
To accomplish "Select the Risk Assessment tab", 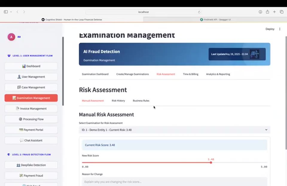I will pos(166,74).
